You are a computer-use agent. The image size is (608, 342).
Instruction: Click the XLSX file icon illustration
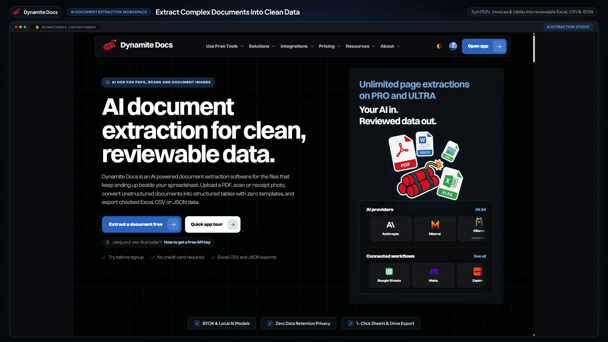point(450,183)
